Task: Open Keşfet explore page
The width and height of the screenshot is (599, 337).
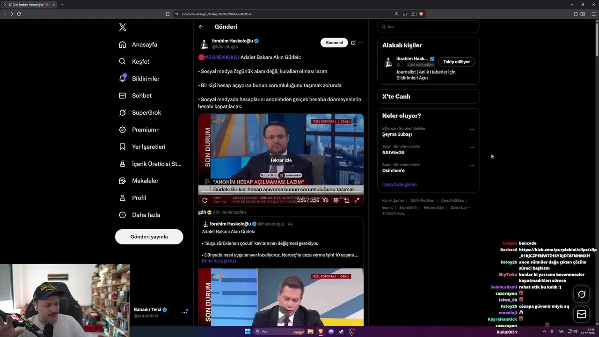Action: click(x=134, y=61)
